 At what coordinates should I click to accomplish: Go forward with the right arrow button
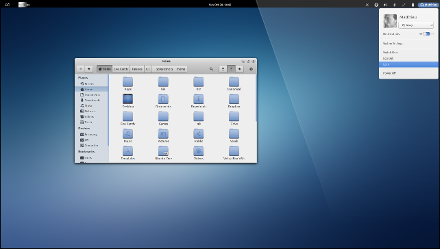point(88,69)
